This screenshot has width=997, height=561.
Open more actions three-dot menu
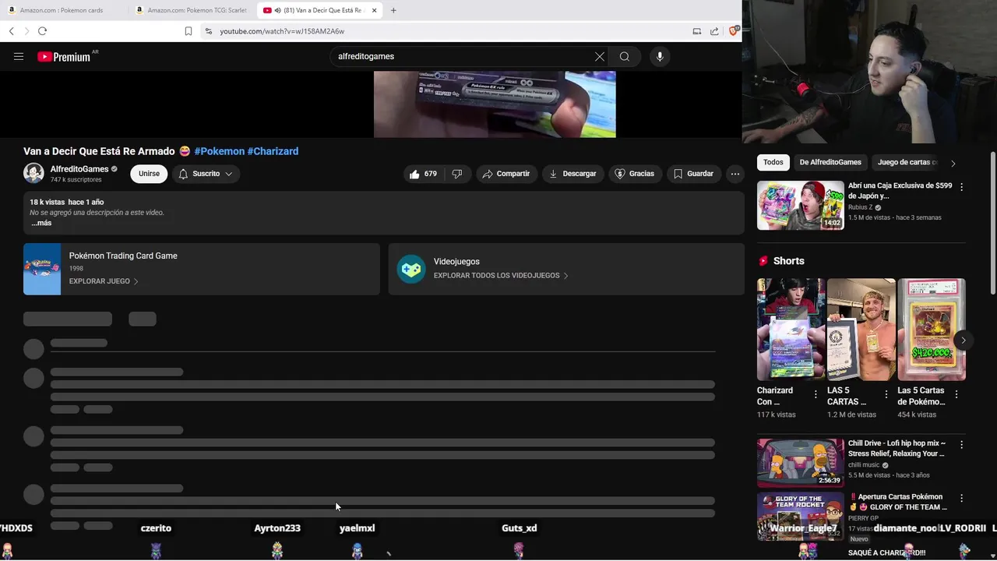pyautogui.click(x=735, y=174)
